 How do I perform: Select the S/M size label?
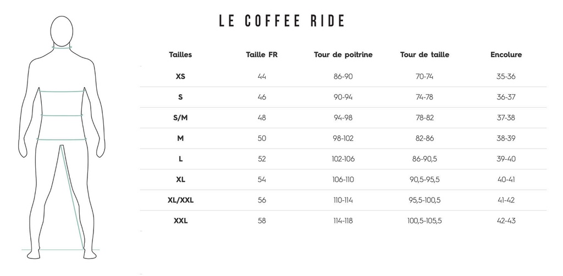(x=180, y=118)
